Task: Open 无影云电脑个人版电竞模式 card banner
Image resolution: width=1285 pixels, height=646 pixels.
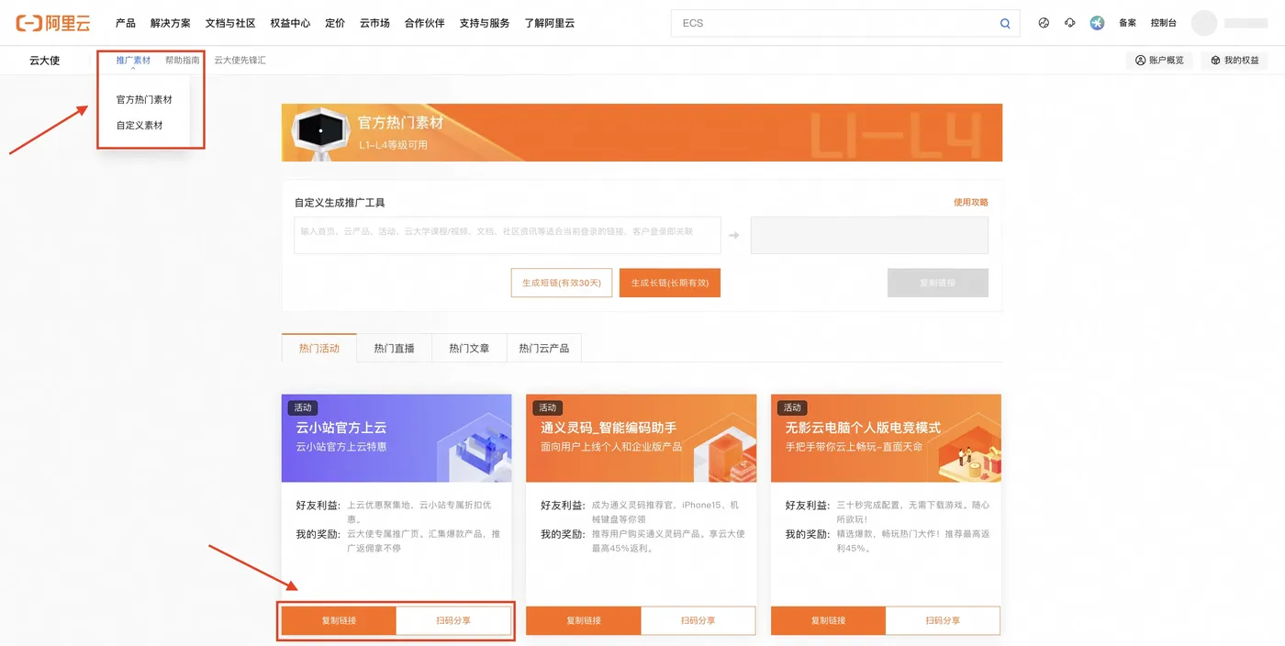Action: (886, 439)
